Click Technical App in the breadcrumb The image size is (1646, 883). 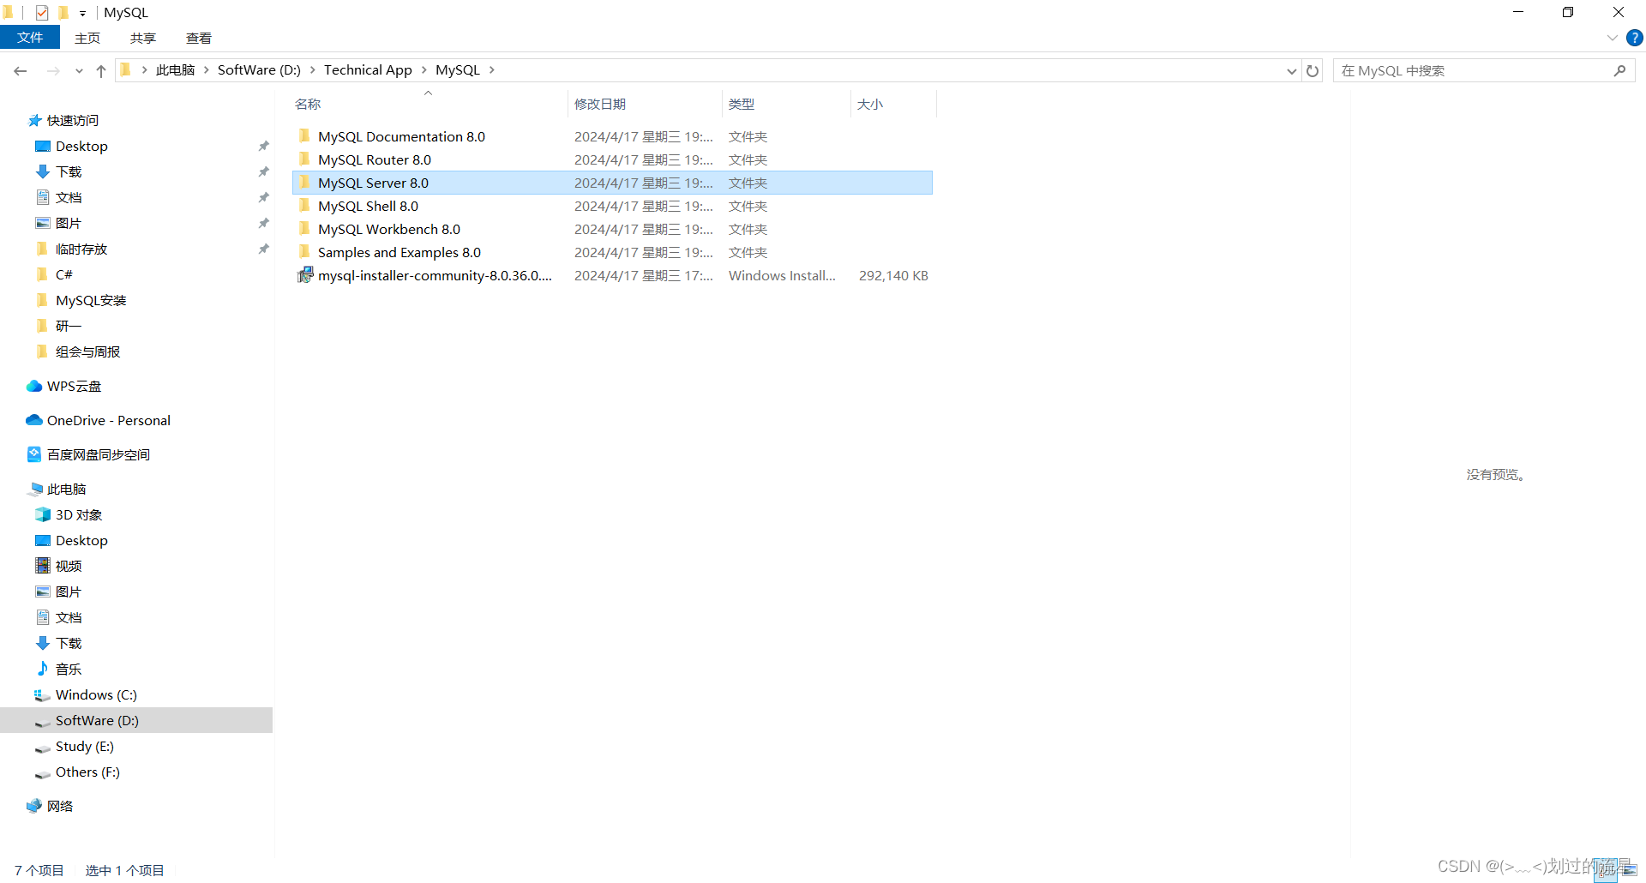coord(368,70)
